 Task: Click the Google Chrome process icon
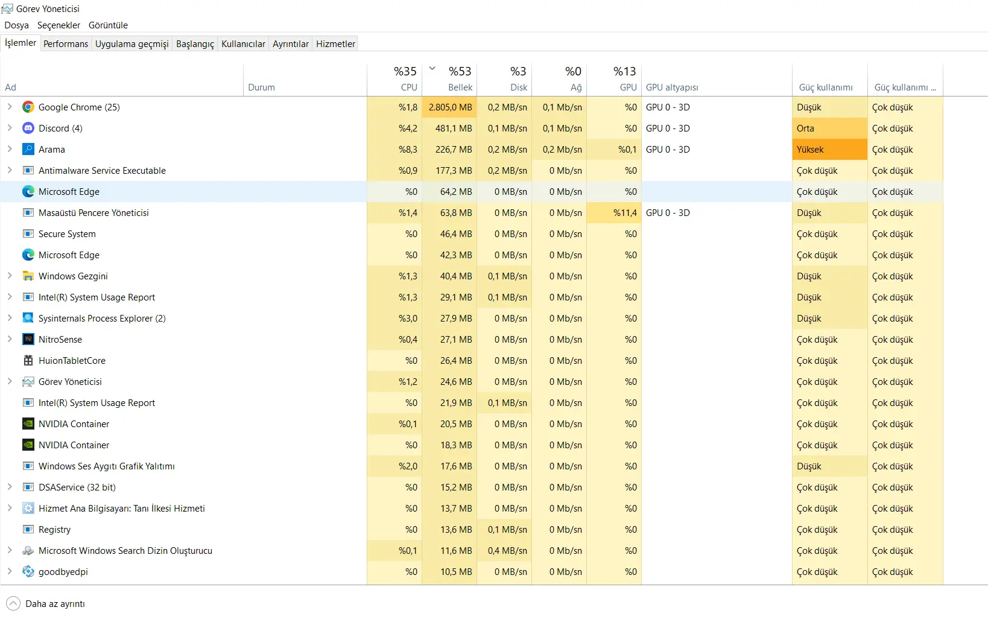(28, 107)
